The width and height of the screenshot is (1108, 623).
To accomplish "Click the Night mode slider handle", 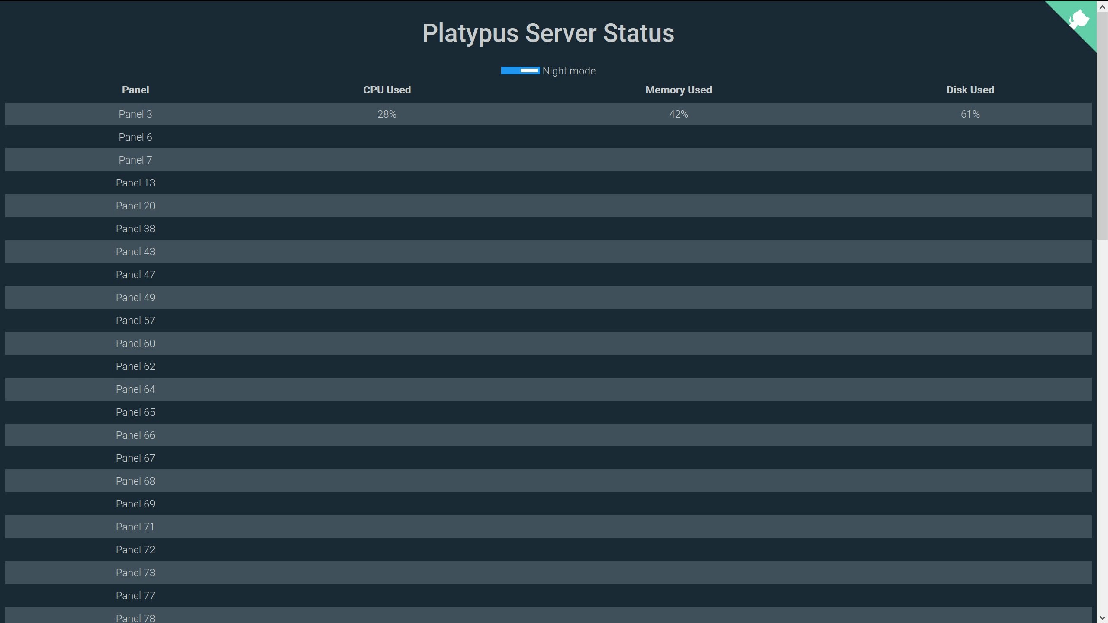I will pyautogui.click(x=529, y=71).
